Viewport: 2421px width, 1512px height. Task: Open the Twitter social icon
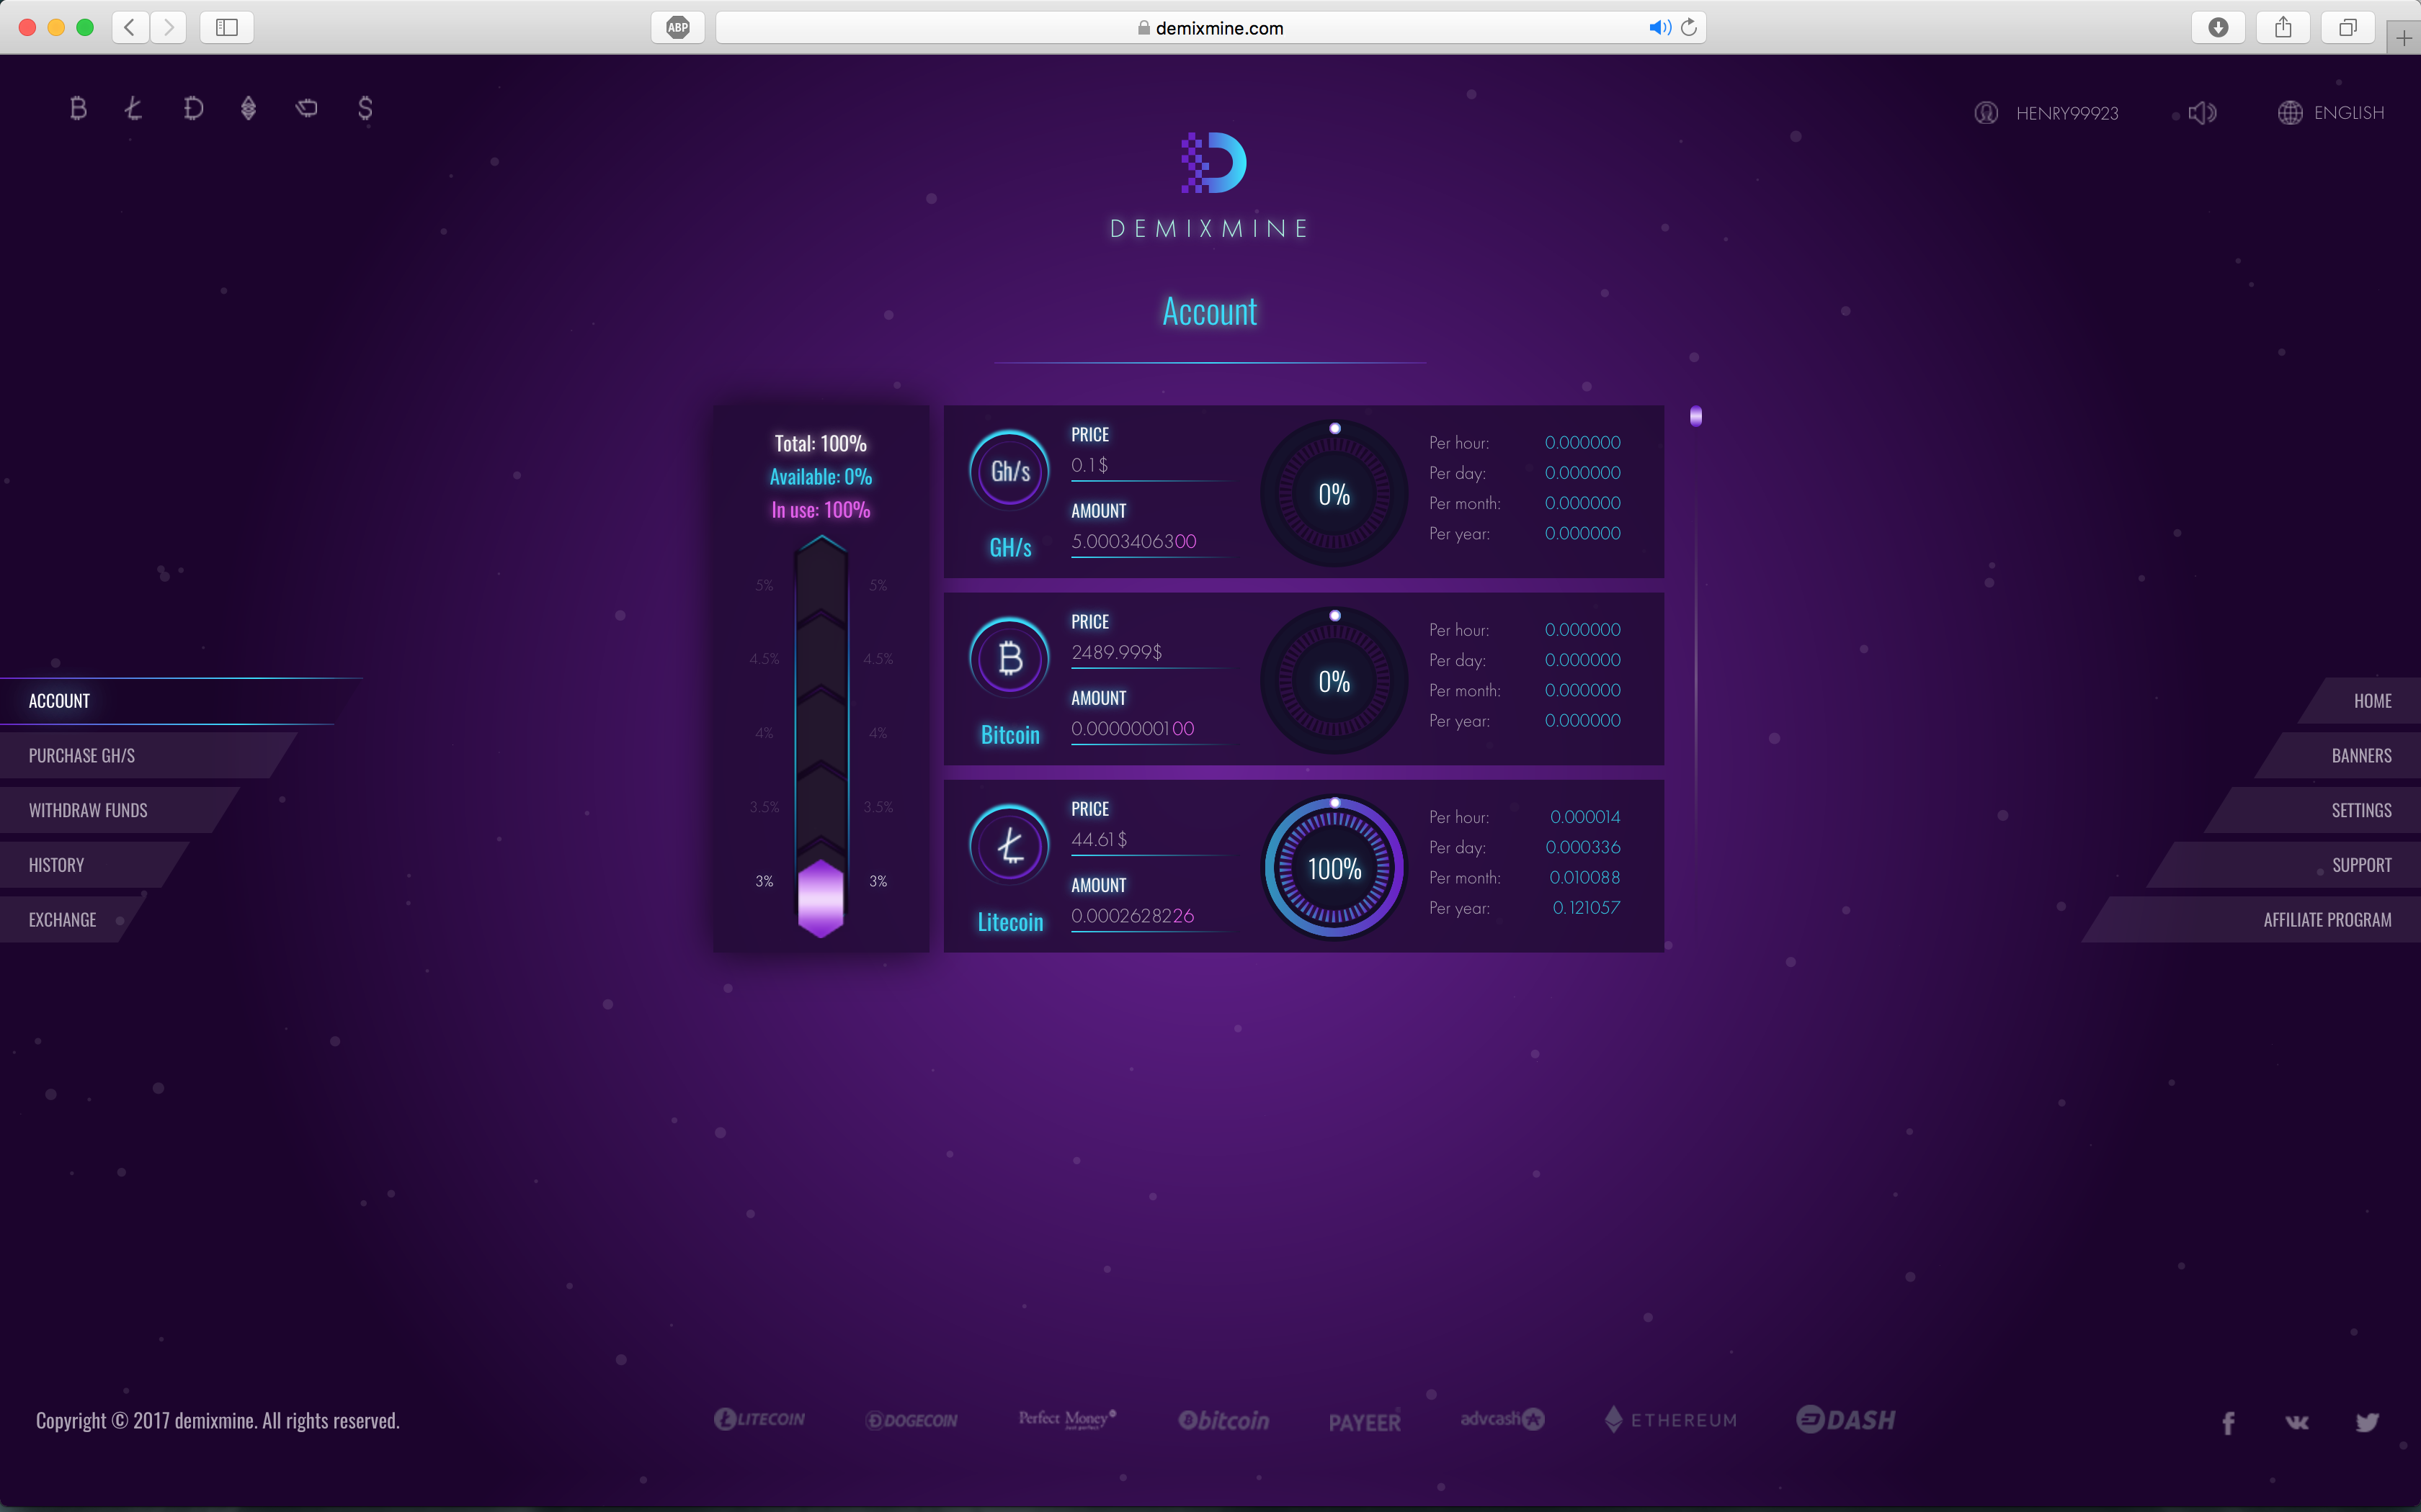click(x=2366, y=1422)
